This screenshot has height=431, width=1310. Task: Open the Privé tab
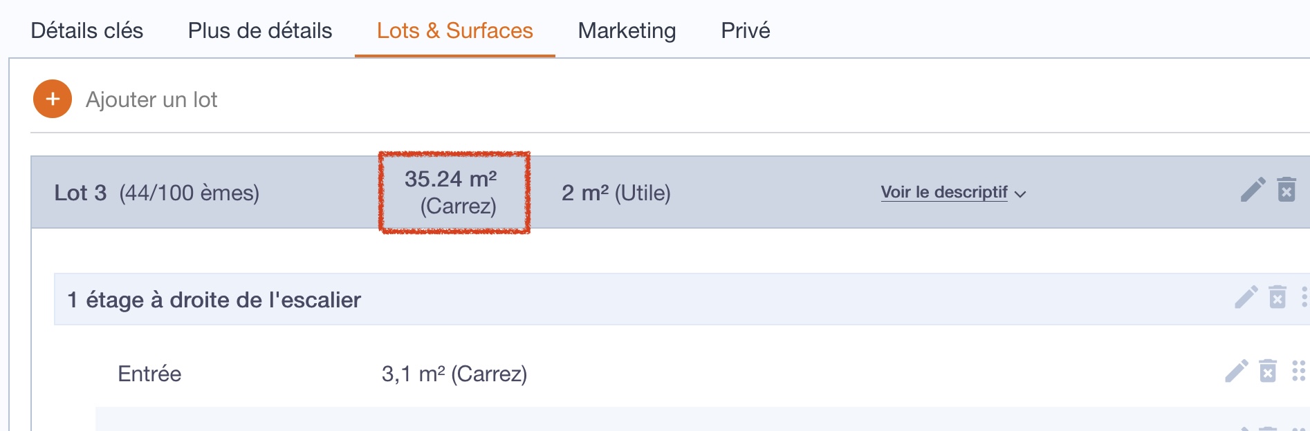pos(746,30)
